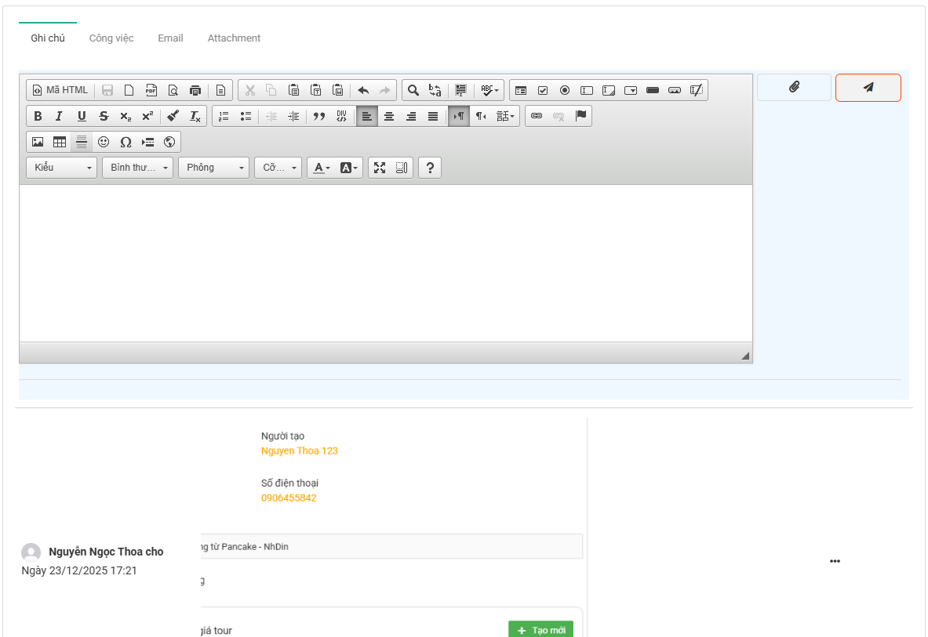Insert a table into the note
This screenshot has width=928, height=637.
coord(60,142)
